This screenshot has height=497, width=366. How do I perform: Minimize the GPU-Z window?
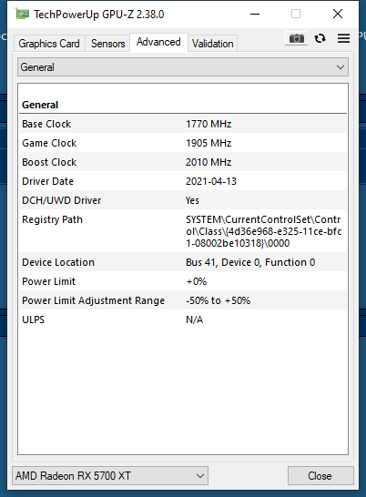[x=255, y=14]
